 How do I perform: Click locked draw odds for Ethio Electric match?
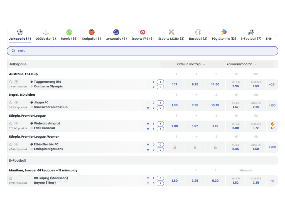[195, 147]
